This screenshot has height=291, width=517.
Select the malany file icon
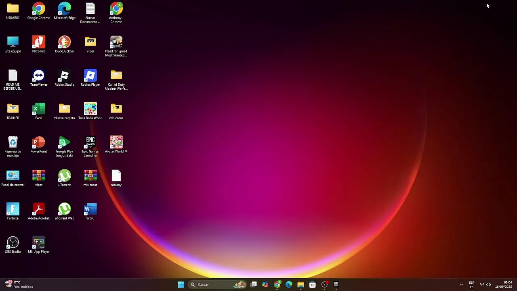[116, 179]
